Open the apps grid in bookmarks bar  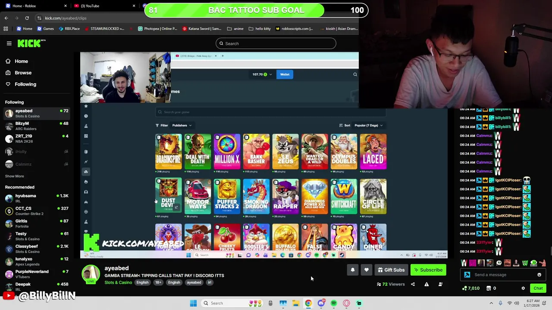click(x=6, y=29)
